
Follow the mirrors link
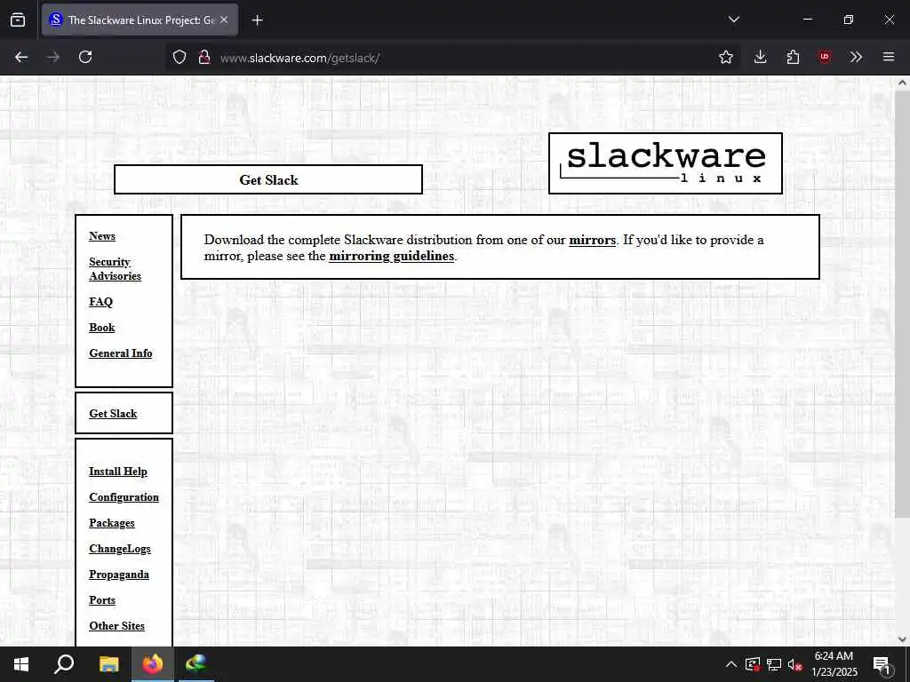click(592, 240)
